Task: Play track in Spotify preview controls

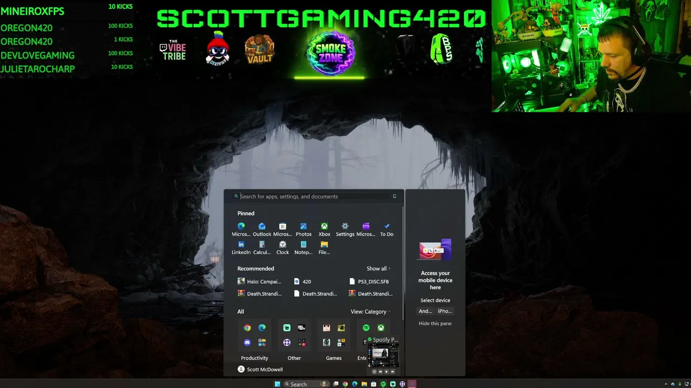Action: tap(387, 371)
